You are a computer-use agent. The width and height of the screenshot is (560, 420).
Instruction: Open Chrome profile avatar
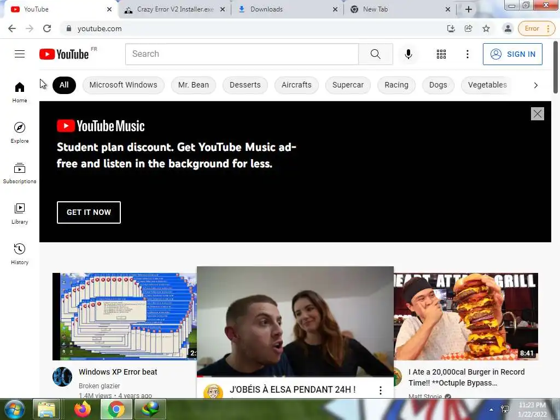[x=507, y=28]
